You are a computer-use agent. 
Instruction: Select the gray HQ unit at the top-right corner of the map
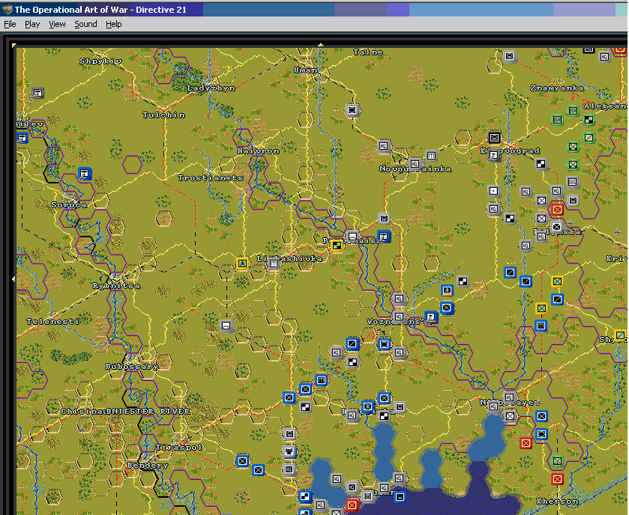click(x=604, y=56)
